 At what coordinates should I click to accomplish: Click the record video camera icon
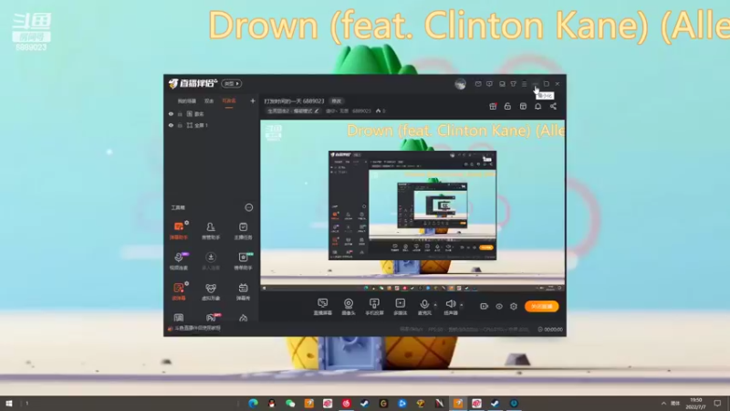(x=485, y=306)
